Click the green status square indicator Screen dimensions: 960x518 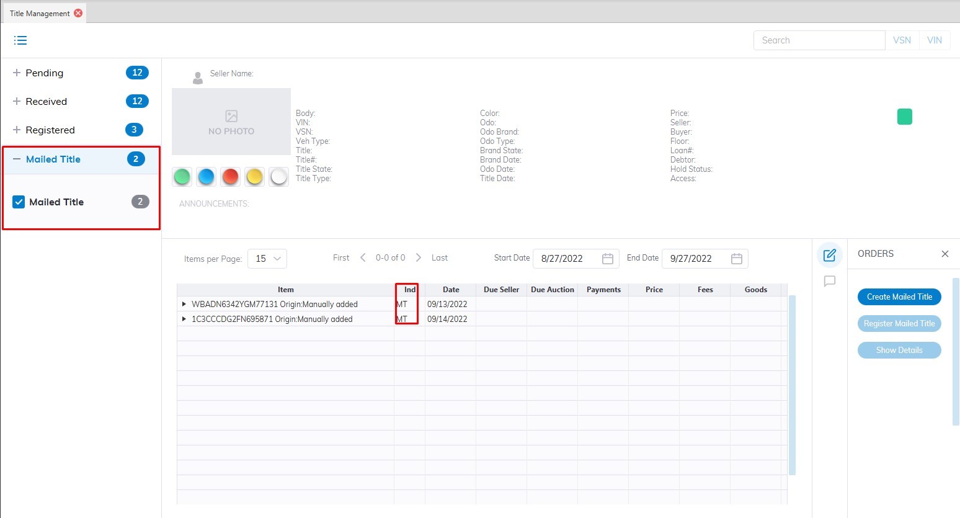click(904, 117)
